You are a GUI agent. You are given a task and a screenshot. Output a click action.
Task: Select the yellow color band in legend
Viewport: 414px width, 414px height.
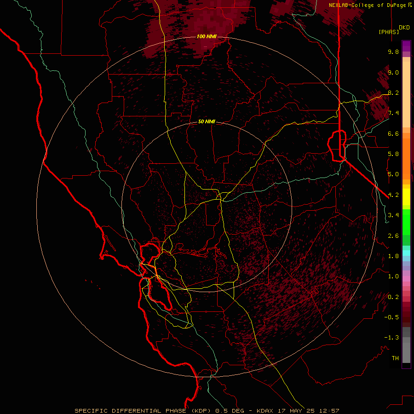point(406,197)
